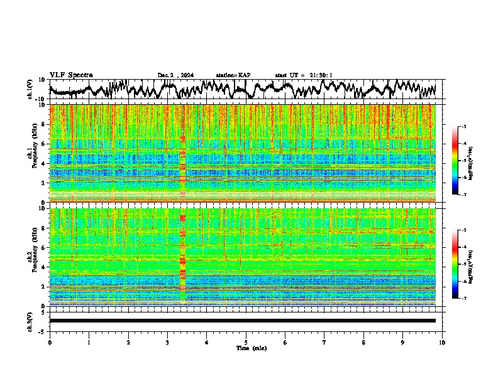Click time axis tick label "5"
Image resolution: width=498 pixels, height=384 pixels.
pyautogui.click(x=246, y=343)
